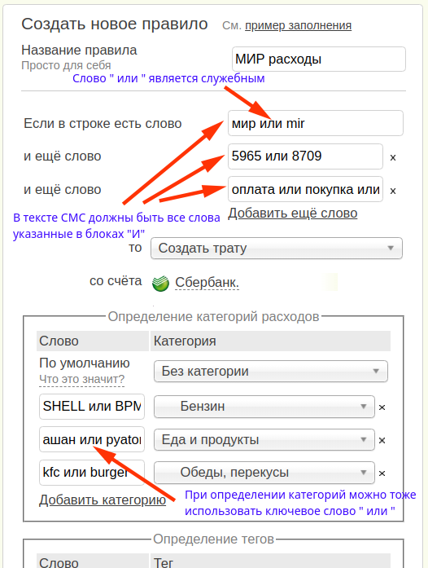Expand the 'Без категории' default category dropdown
This screenshot has height=568, width=428.
(x=271, y=371)
